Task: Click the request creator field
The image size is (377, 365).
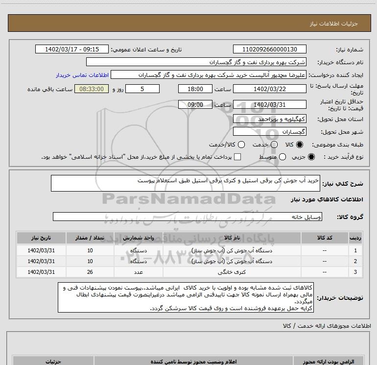Action: tap(209, 75)
